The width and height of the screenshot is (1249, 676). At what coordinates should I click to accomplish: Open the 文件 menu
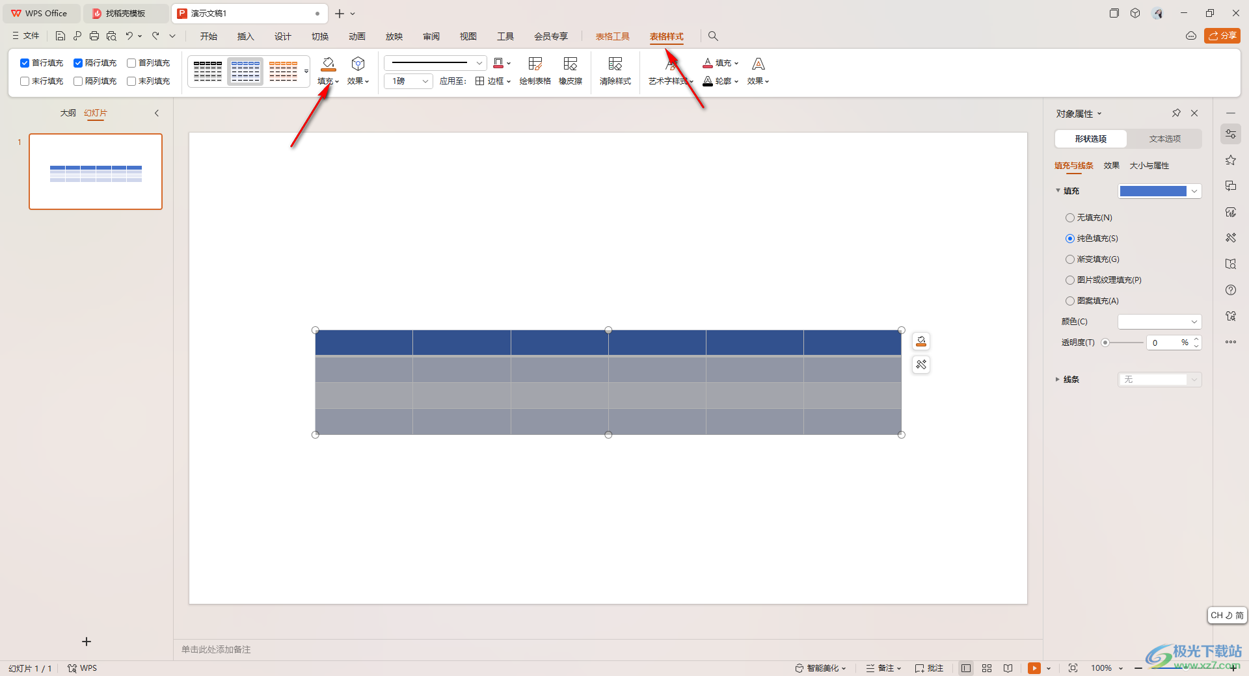click(26, 36)
